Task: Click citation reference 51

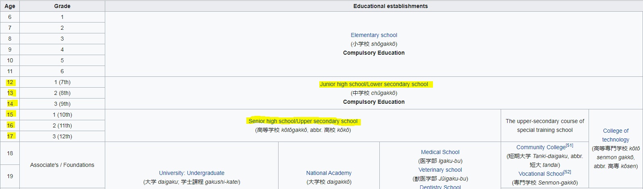Action: (569, 146)
